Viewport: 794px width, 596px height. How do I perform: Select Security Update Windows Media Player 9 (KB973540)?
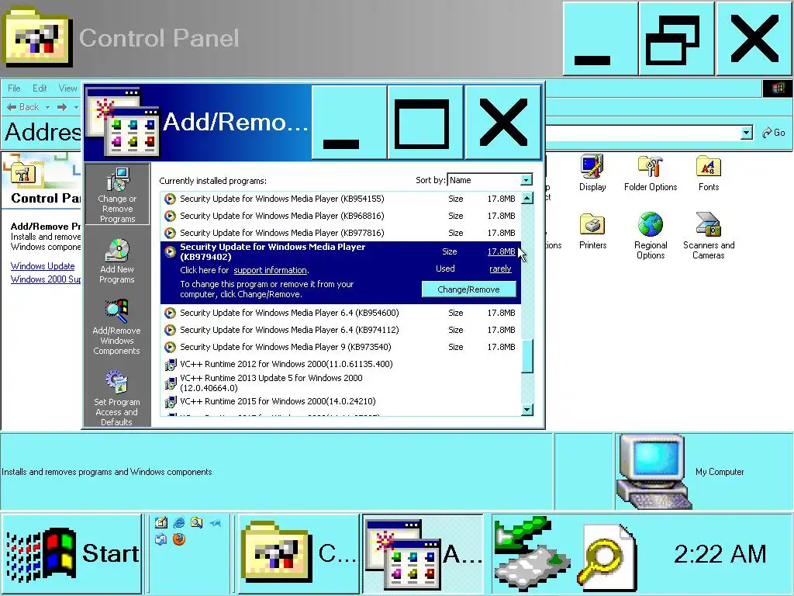coord(340,347)
